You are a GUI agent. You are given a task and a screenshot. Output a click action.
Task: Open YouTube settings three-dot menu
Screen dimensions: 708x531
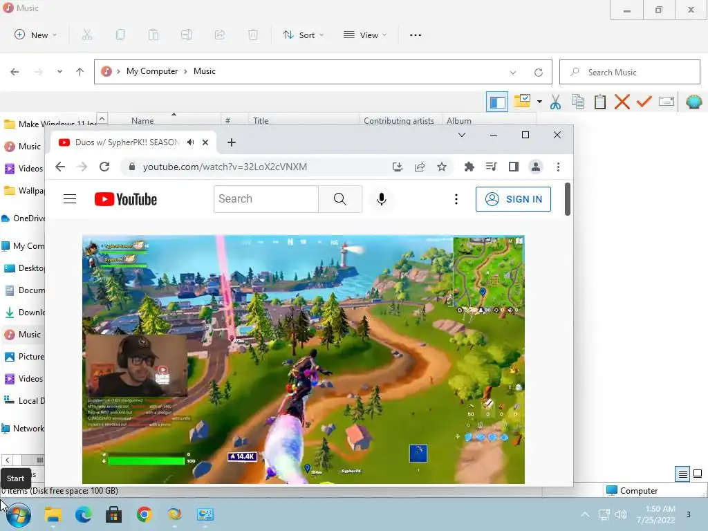pos(456,199)
